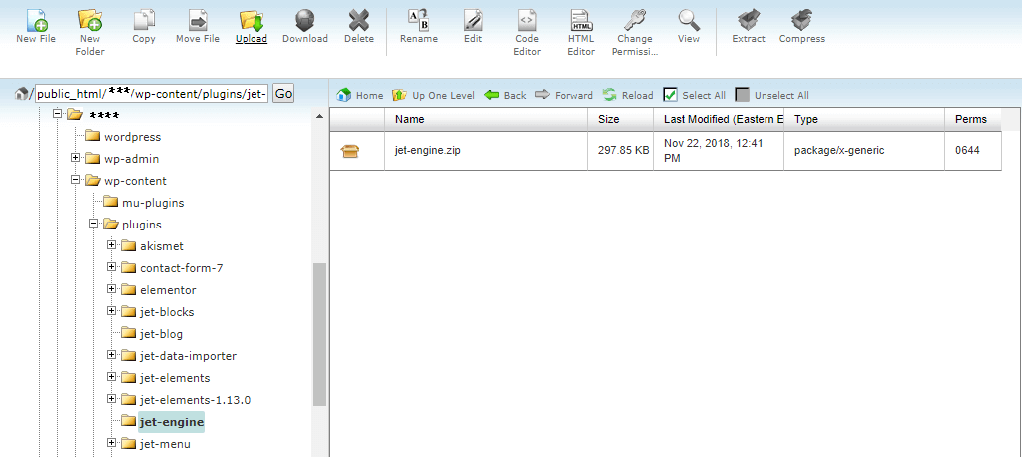
Task: Click the New File toolbar icon
Action: tap(36, 20)
